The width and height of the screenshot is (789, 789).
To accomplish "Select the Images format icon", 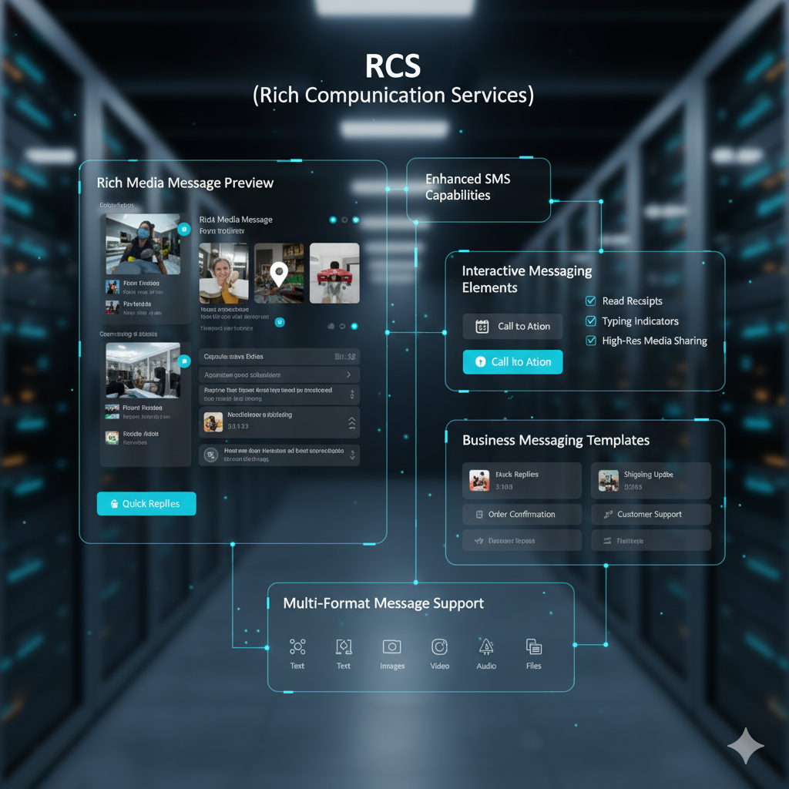I will pyautogui.click(x=392, y=647).
